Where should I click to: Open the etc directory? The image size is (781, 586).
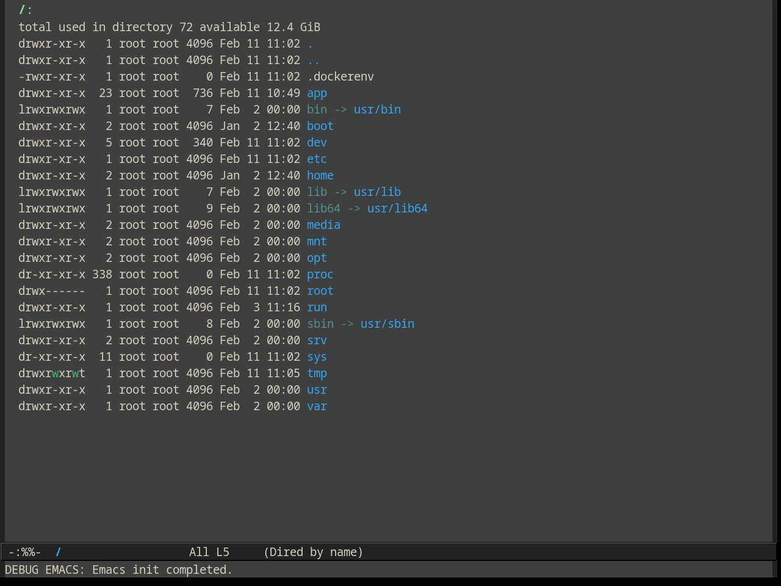coord(317,159)
